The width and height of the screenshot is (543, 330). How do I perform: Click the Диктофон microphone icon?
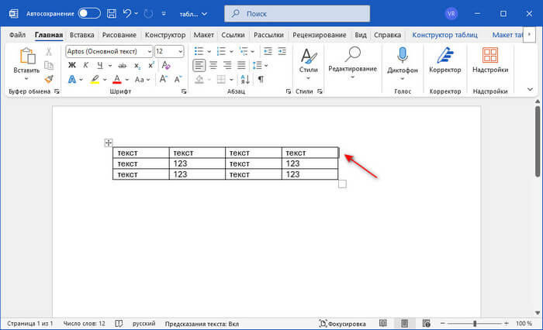pos(403,56)
